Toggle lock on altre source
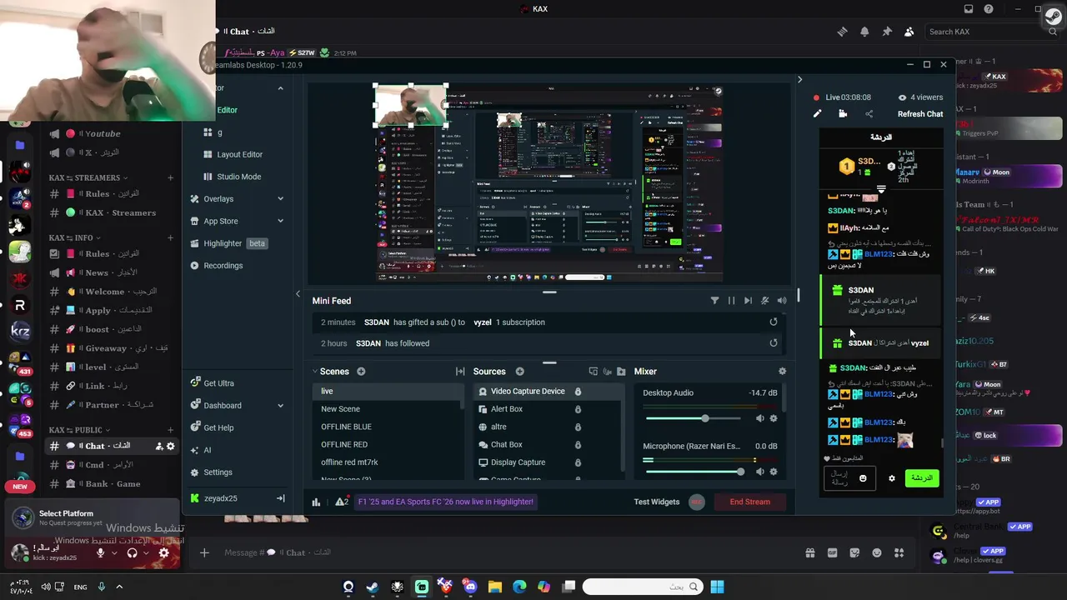This screenshot has height=600, width=1067. pos(578,427)
